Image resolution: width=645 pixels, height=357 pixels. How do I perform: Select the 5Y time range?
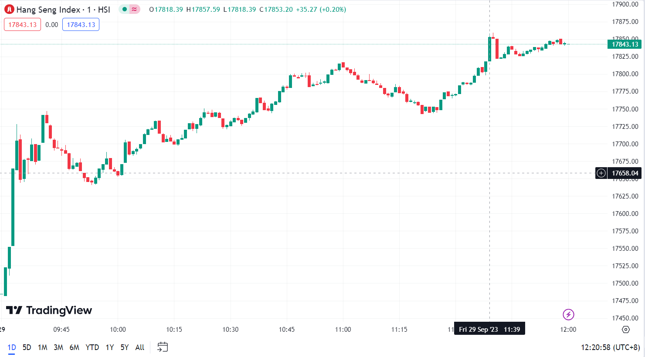point(125,347)
